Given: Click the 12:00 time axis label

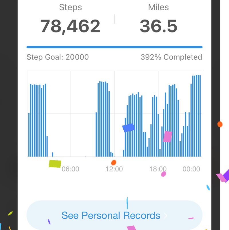Looking at the screenshot, I should click(114, 169).
